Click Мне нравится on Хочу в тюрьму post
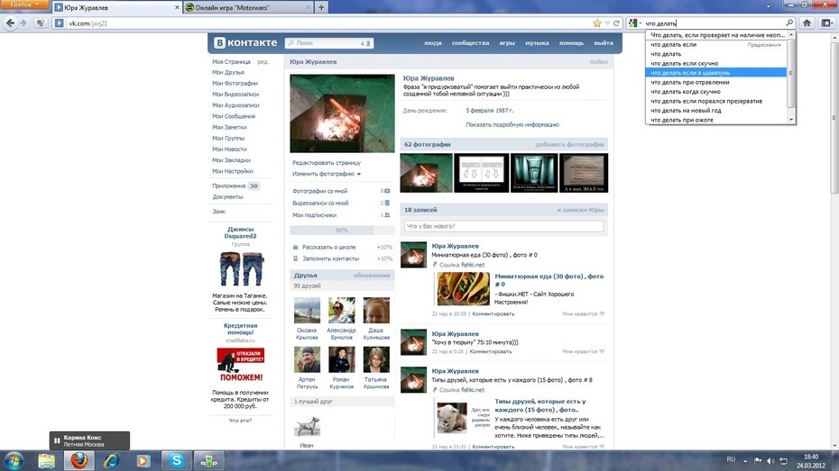Viewport: 839px width, 471px height. 583,352
